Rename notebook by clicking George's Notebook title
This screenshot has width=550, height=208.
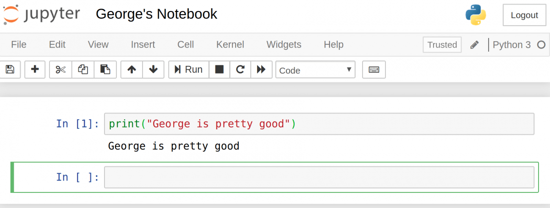pos(156,14)
